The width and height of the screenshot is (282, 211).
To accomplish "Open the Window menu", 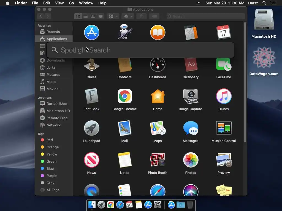I will 86,3.
